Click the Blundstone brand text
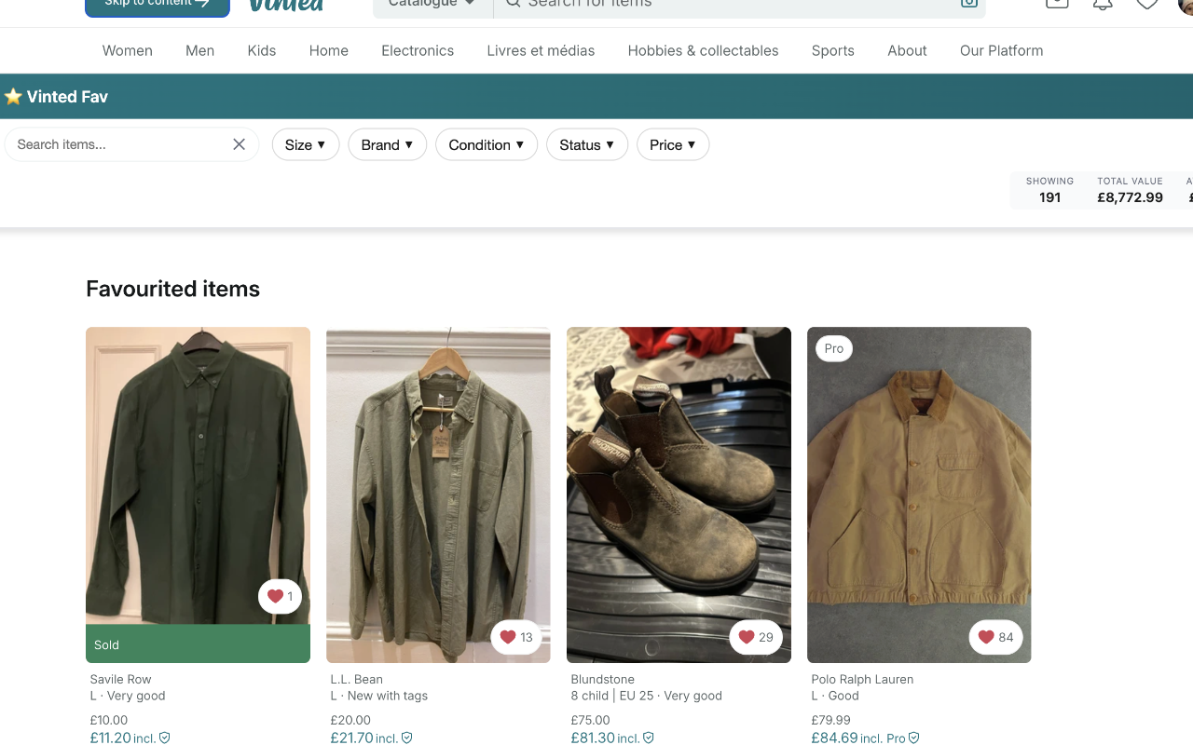 [x=602, y=679]
